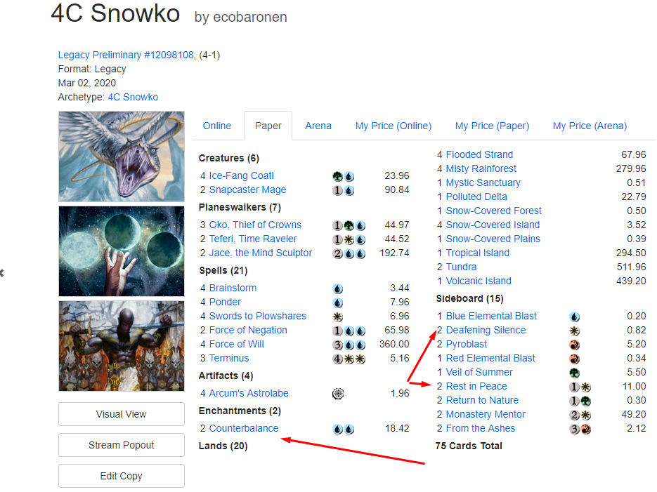The image size is (657, 492).
Task: Click the generic 4 mana icon for Terminus
Action: click(338, 359)
